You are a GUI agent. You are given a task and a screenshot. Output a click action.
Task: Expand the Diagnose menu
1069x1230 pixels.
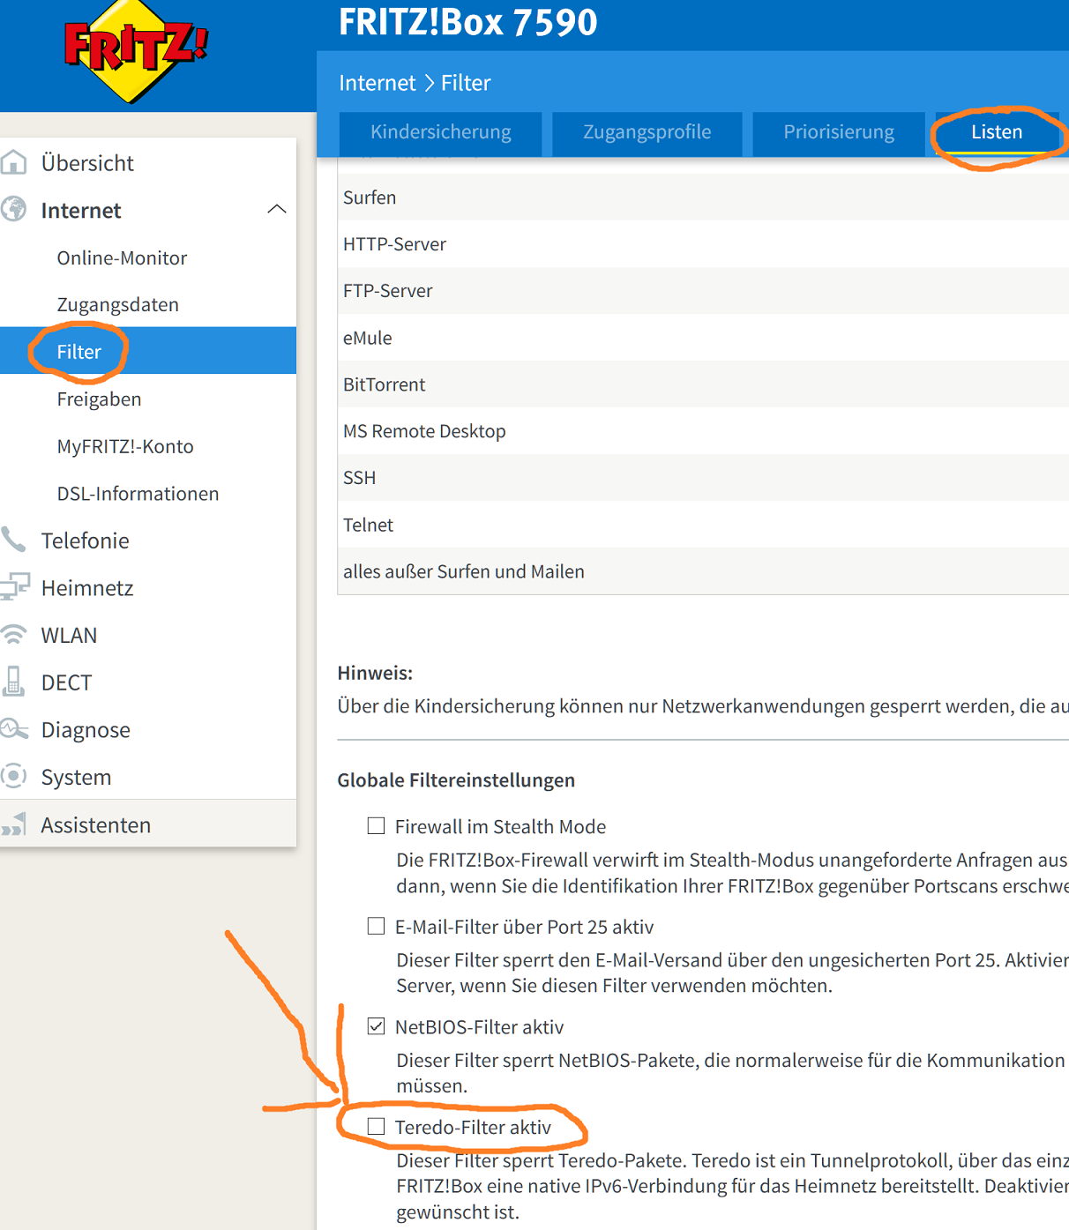(86, 730)
